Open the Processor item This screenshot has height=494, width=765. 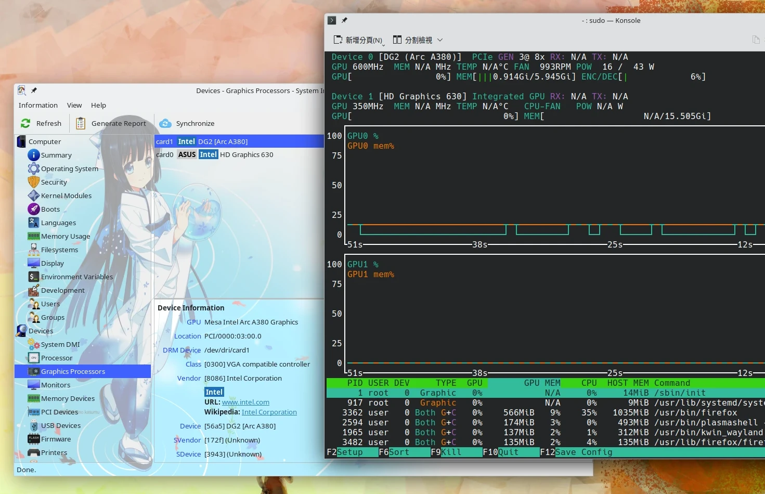pyautogui.click(x=56, y=358)
